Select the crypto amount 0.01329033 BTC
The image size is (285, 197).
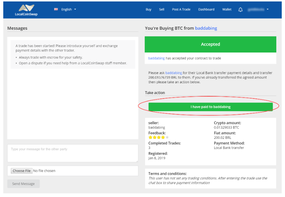tap(226, 127)
